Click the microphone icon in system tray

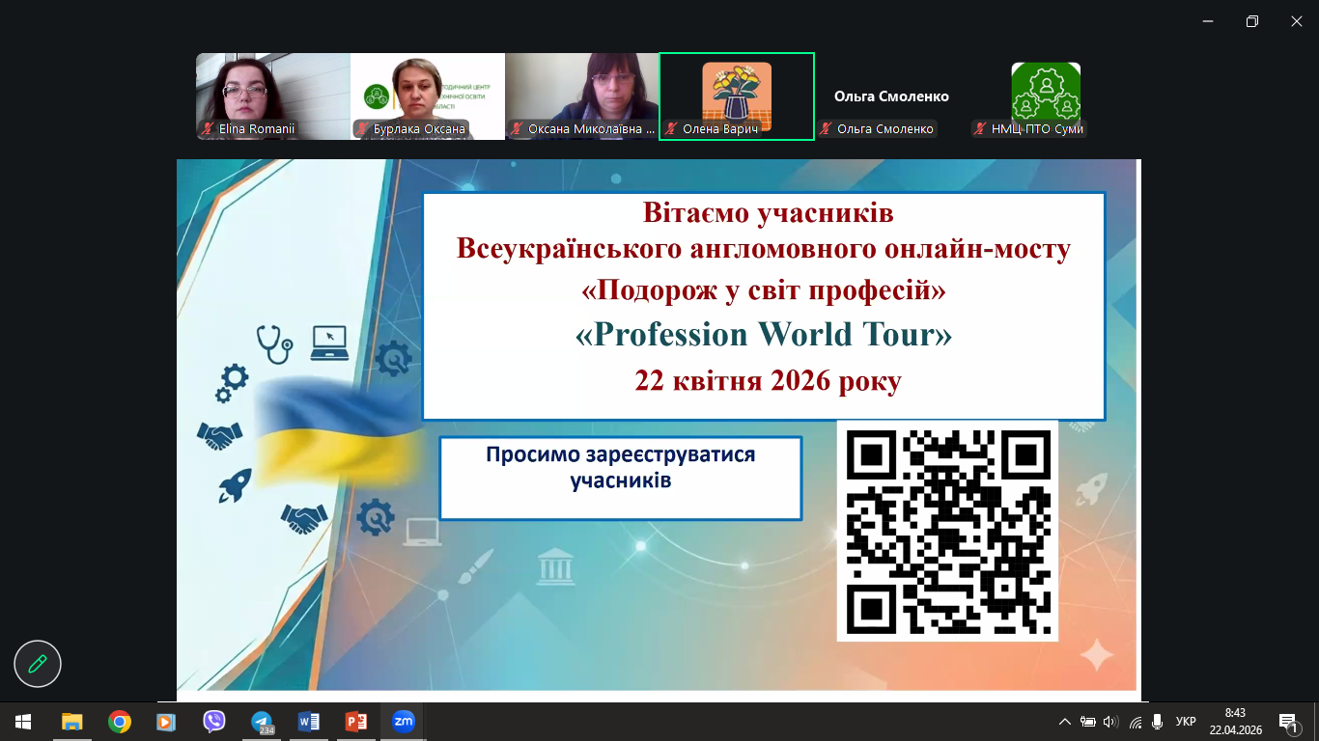click(1159, 721)
